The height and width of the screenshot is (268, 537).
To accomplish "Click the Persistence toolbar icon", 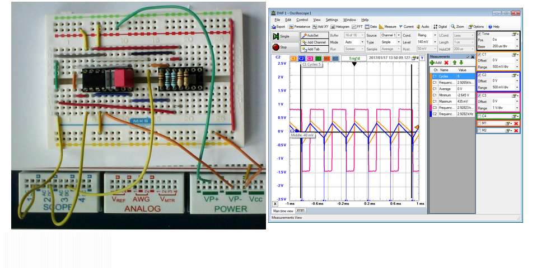I will tap(300, 26).
